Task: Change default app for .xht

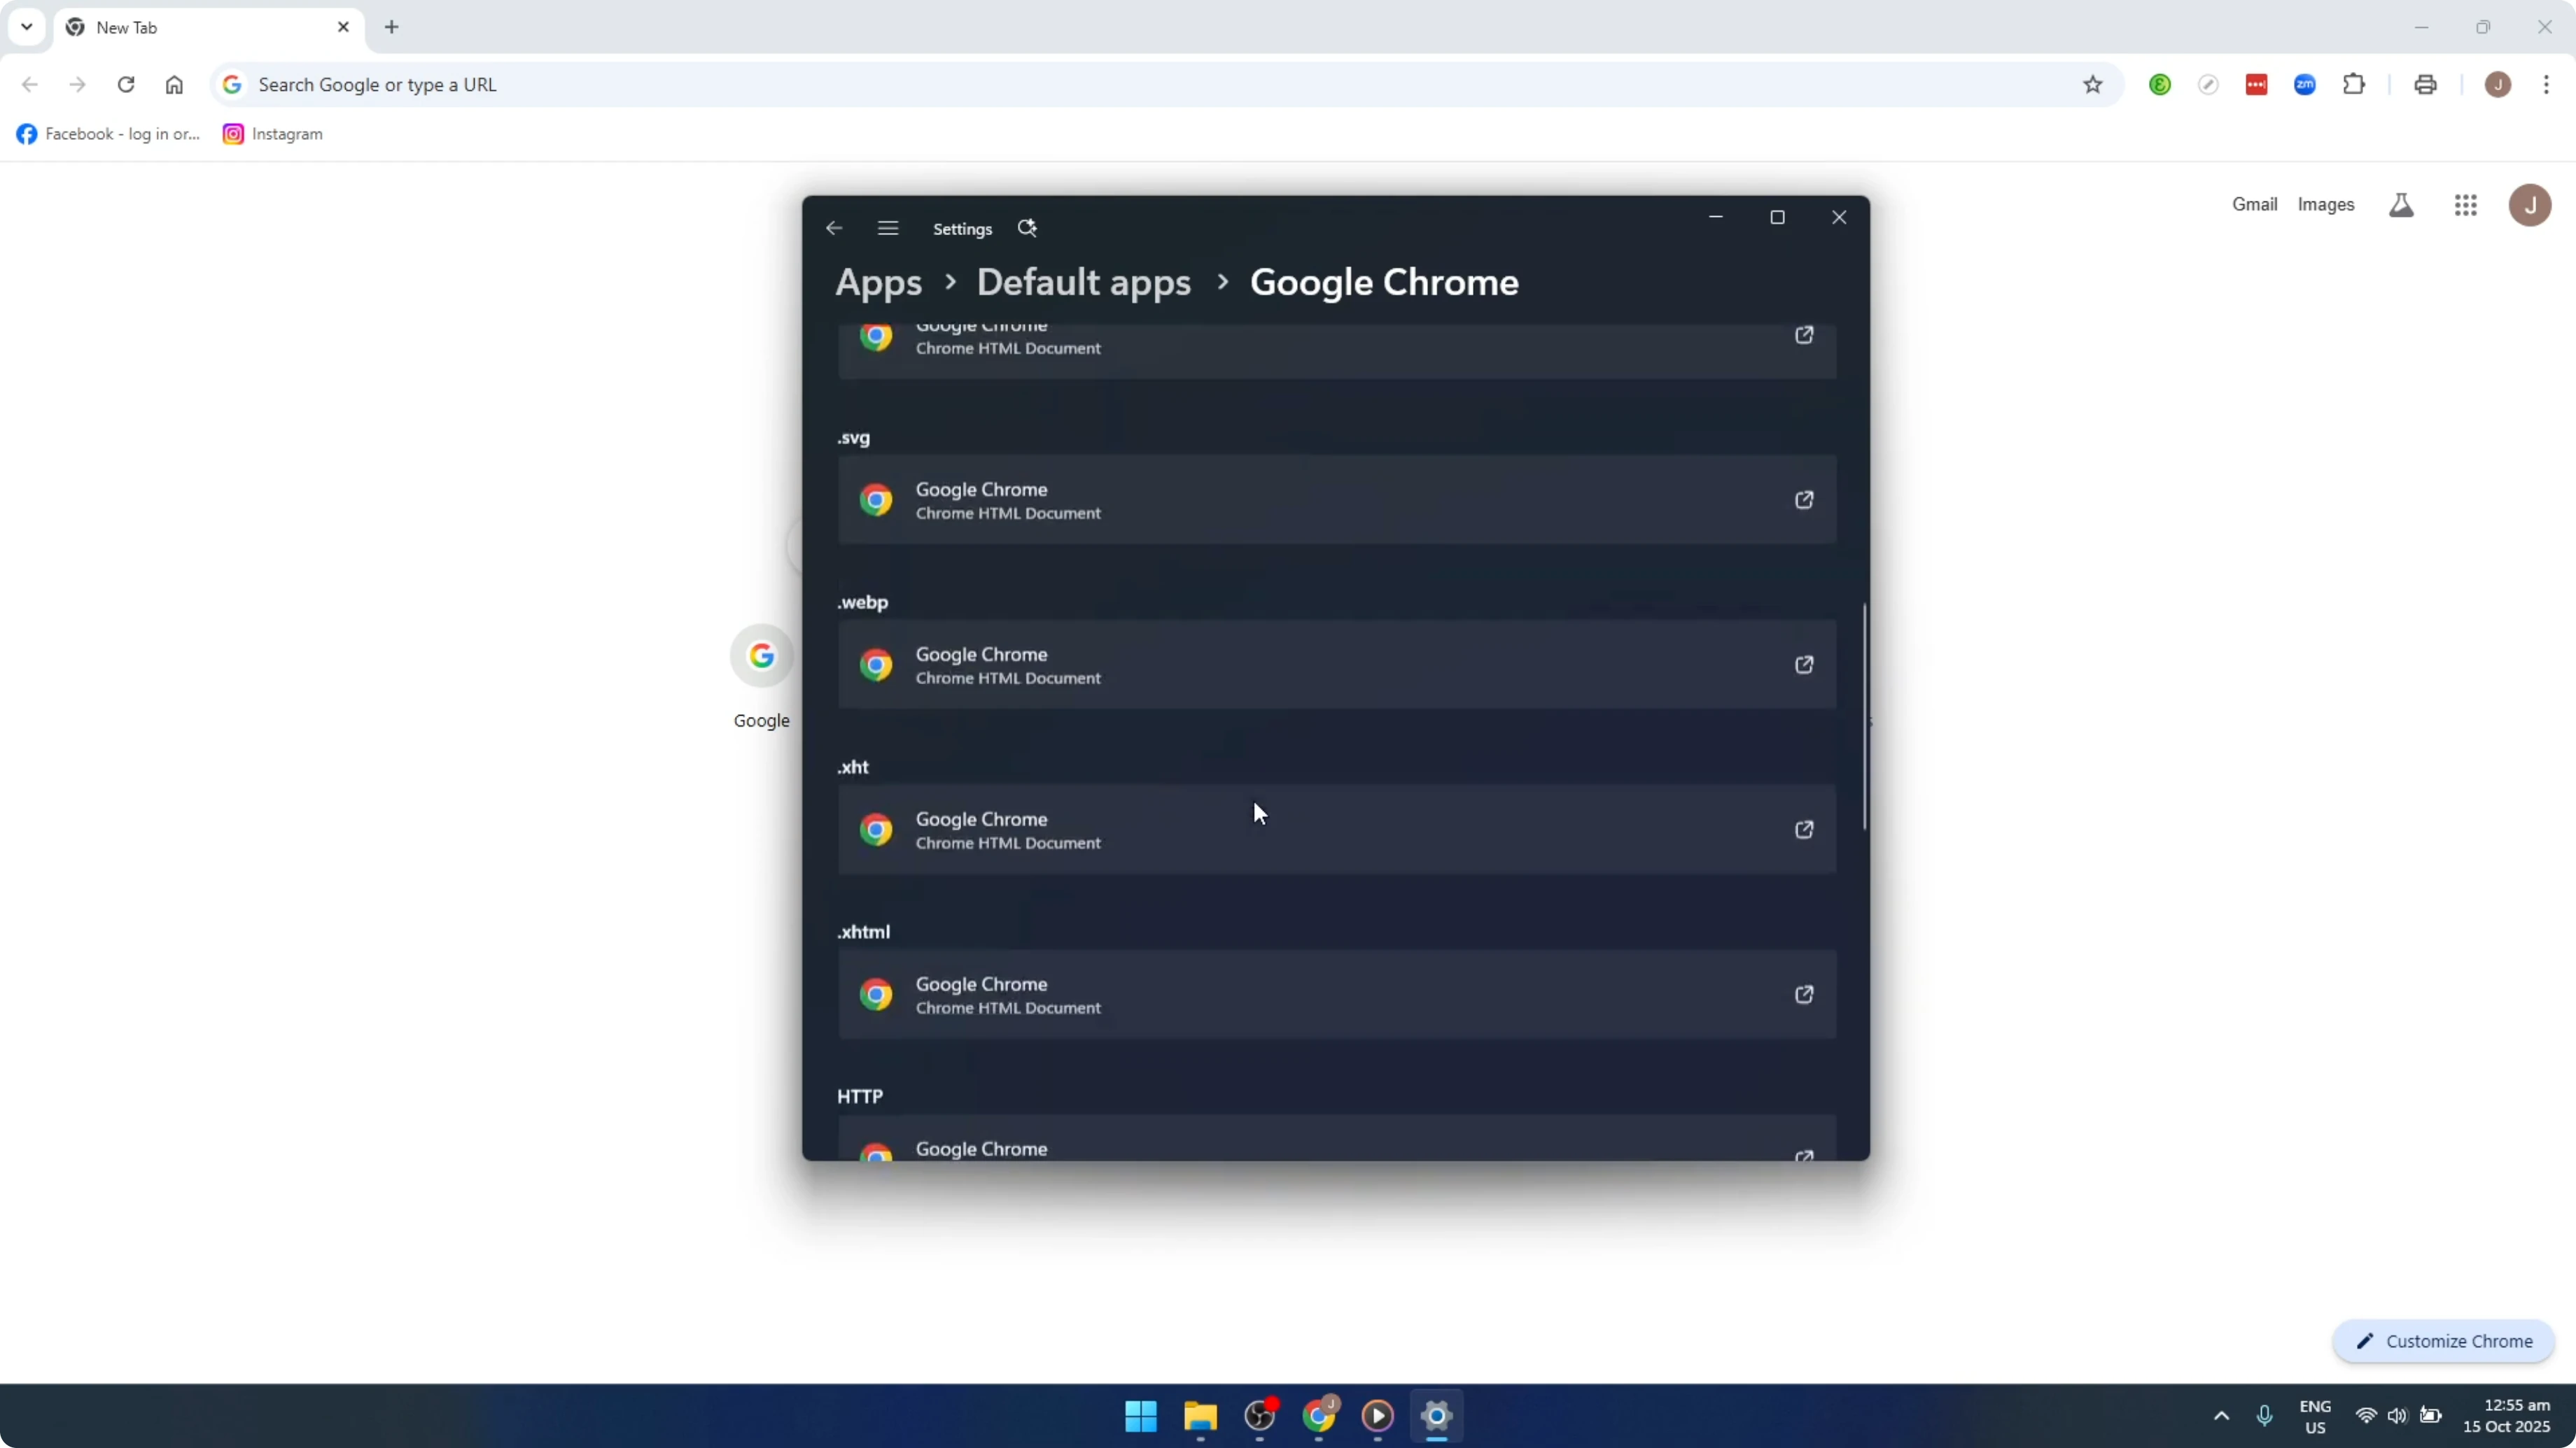Action: [1337, 830]
